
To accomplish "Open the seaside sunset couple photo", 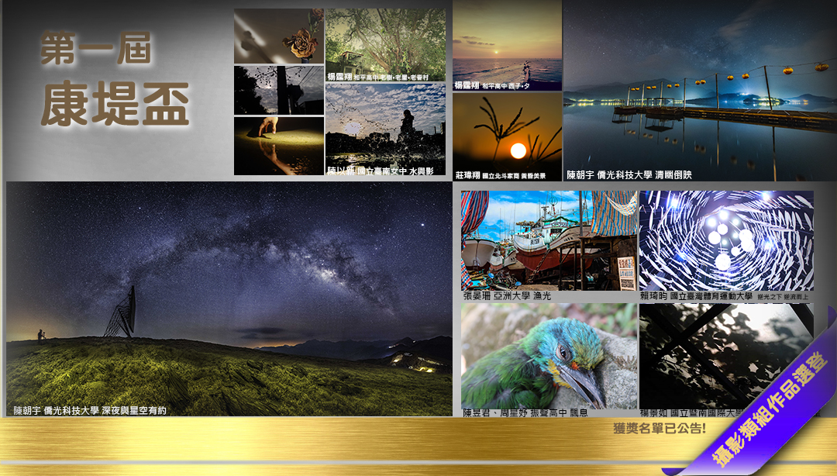I will coord(507,43).
